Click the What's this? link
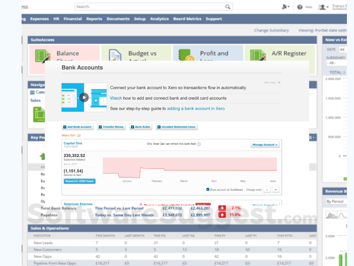 pyautogui.click(x=68, y=135)
